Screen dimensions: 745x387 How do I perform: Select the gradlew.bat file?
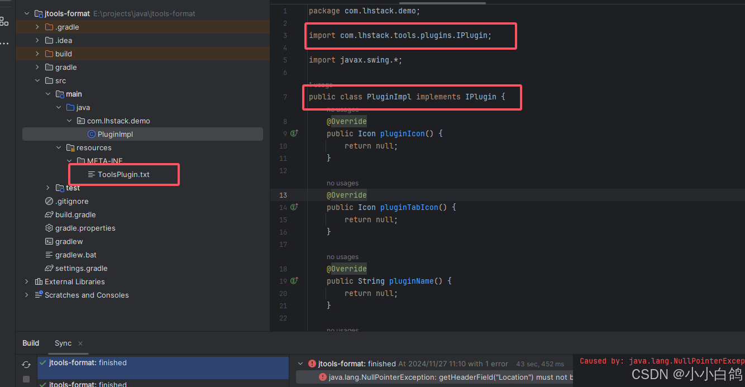[76, 255]
